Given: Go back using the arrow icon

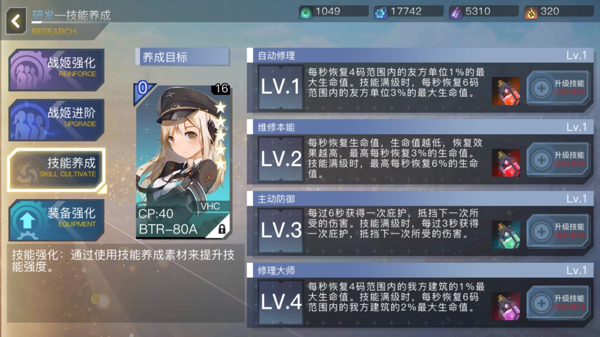Looking at the screenshot, I should (16, 21).
